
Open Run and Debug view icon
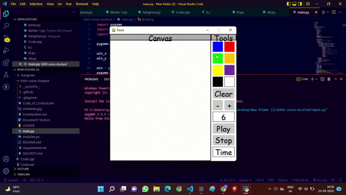6,50
